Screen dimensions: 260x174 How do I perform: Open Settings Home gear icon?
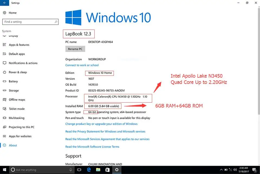coord(5,12)
